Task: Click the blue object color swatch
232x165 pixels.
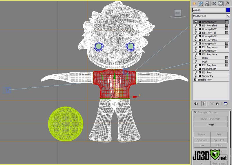Action: (x=228, y=10)
